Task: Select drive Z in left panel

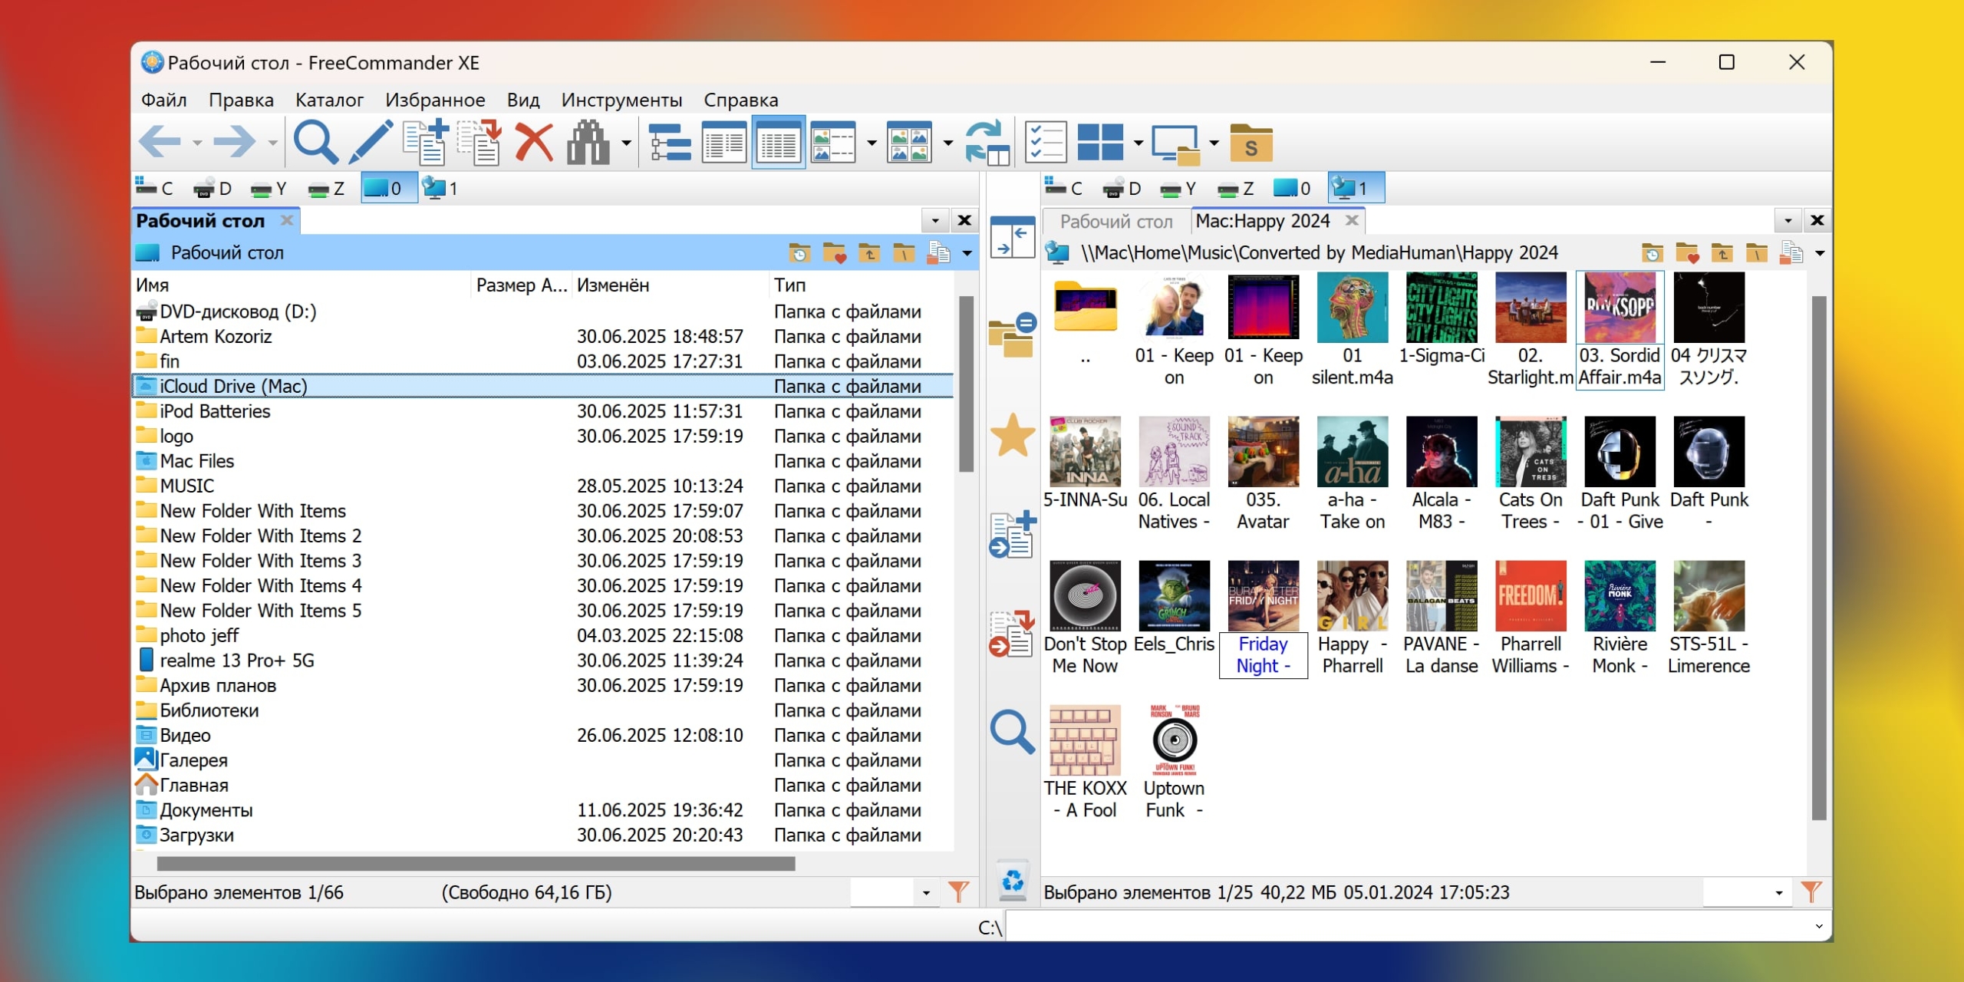Action: (x=327, y=189)
